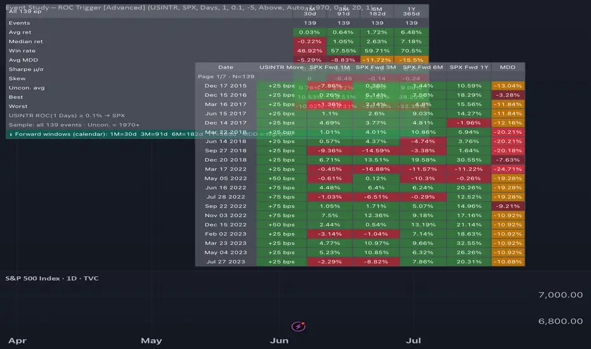591x349 pixels.
Task: Select the Events row label in stats table
Action: click(x=19, y=23)
